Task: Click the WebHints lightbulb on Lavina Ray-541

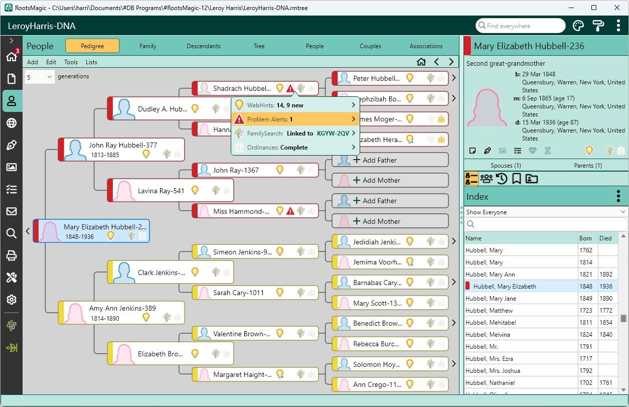Action: point(195,191)
